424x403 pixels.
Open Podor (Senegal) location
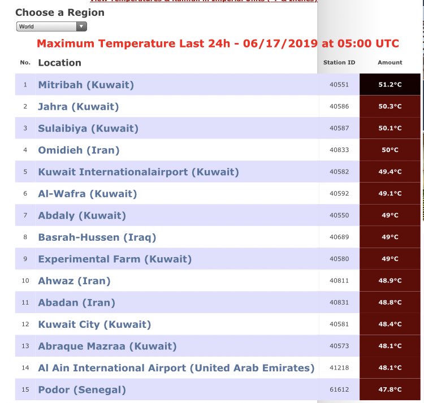pyautogui.click(x=82, y=390)
